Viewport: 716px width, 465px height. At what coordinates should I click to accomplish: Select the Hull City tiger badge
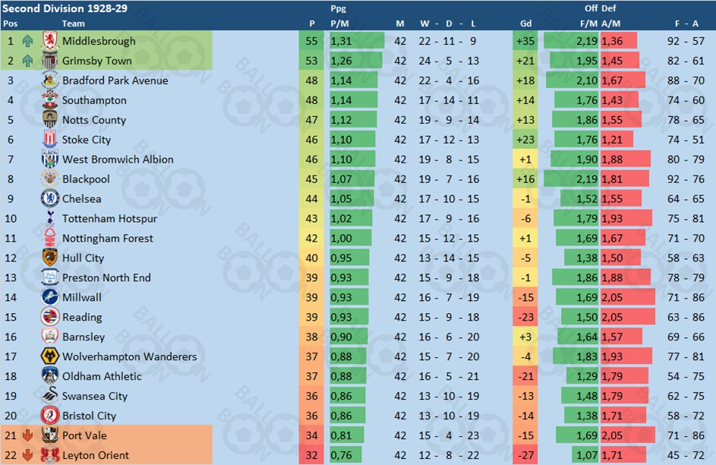(50, 258)
